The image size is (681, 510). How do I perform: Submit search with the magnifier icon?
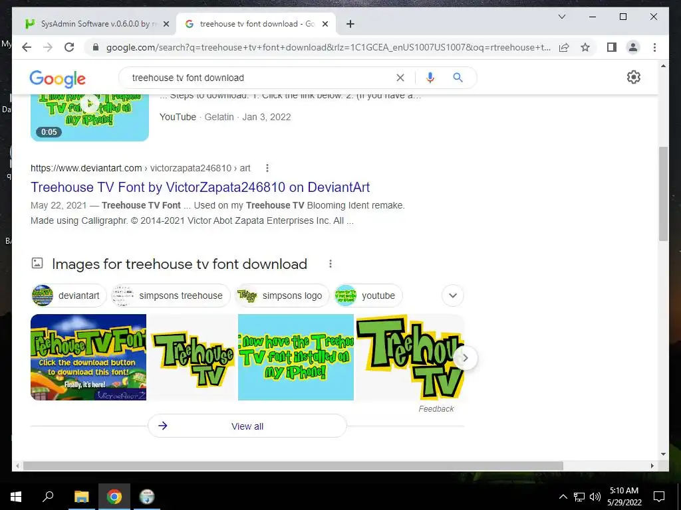(x=458, y=78)
